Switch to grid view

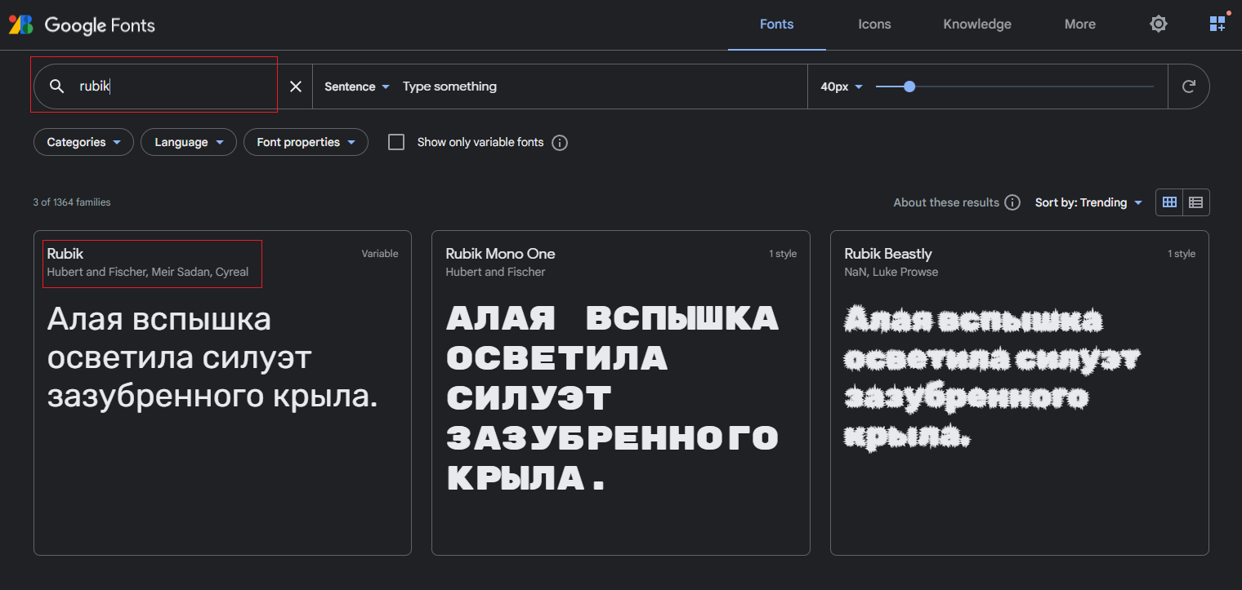click(1169, 202)
